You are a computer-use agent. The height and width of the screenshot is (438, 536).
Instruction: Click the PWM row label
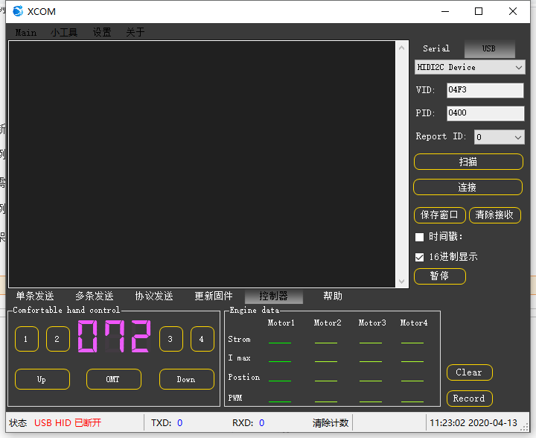235,398
